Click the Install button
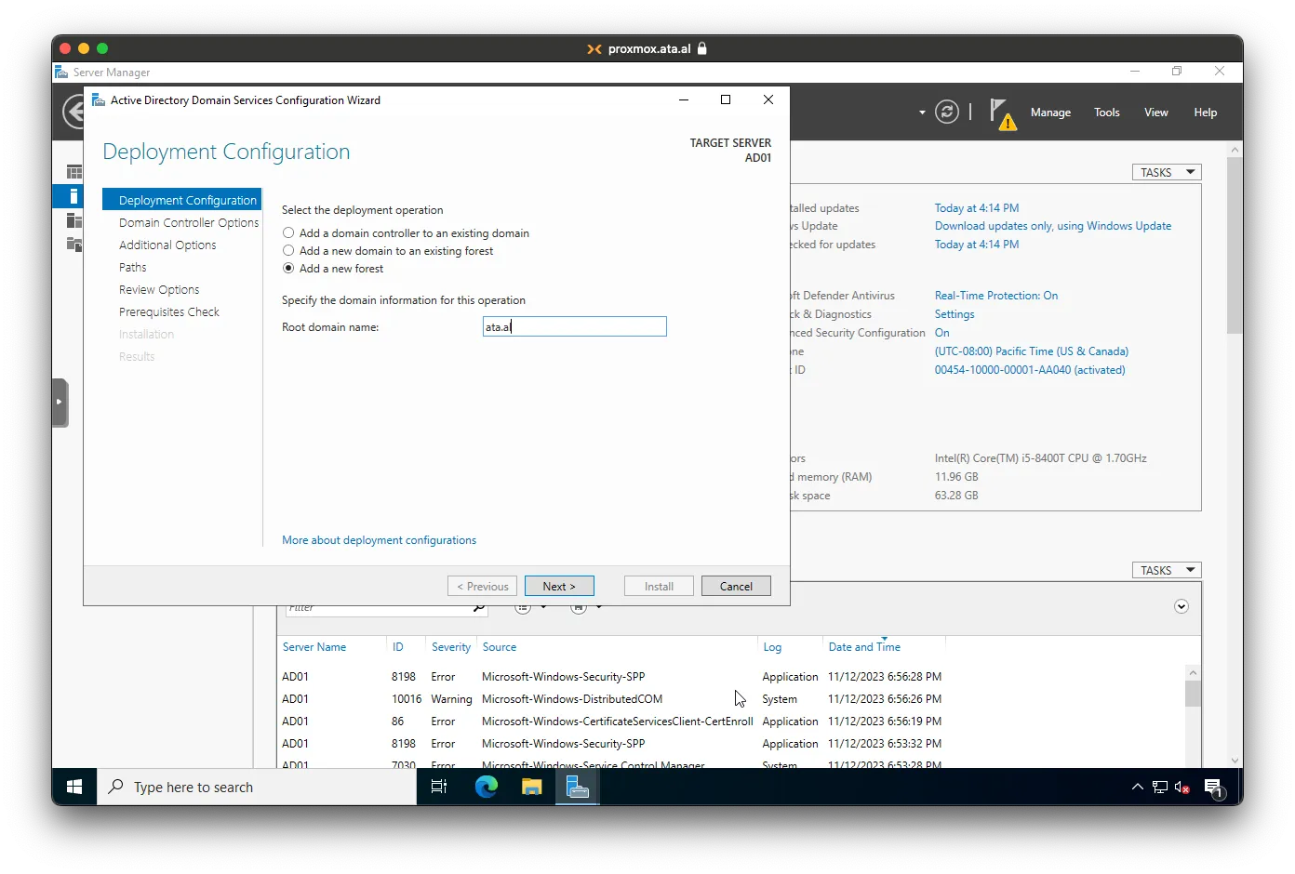The width and height of the screenshot is (1295, 874). point(659,586)
